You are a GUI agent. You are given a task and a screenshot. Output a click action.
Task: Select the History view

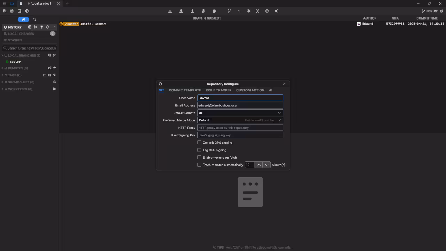[15, 27]
